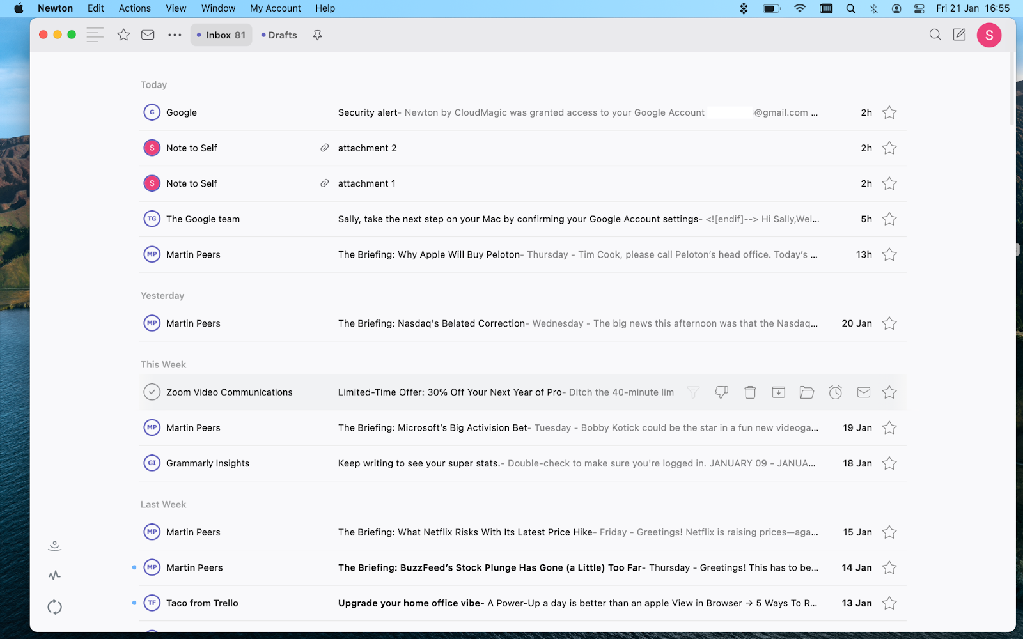Star the Microsoft's Big Activision Bet email
This screenshot has height=639, width=1023.
click(889, 427)
